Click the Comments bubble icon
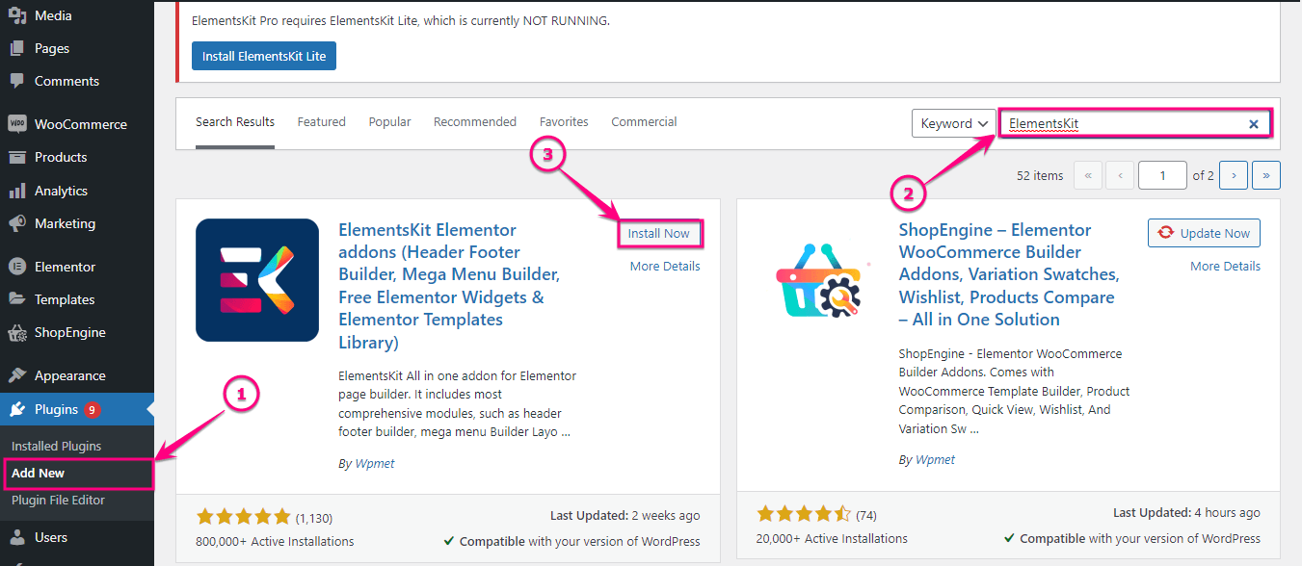The image size is (1302, 566). (x=17, y=81)
